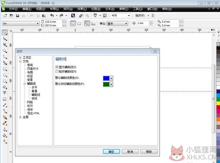Select the Pick tool
The image size is (220, 163).
tap(5, 32)
